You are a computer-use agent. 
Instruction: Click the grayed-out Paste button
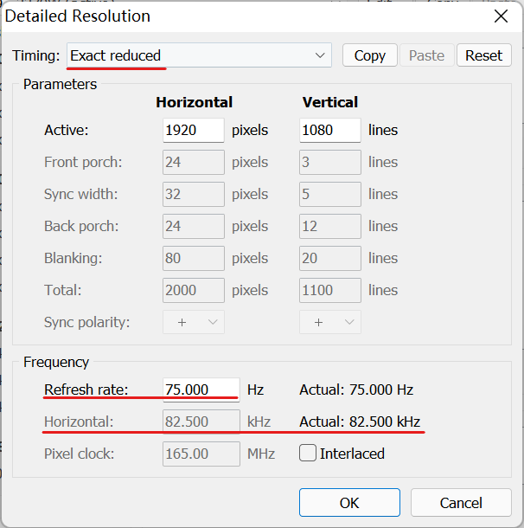pyautogui.click(x=426, y=55)
